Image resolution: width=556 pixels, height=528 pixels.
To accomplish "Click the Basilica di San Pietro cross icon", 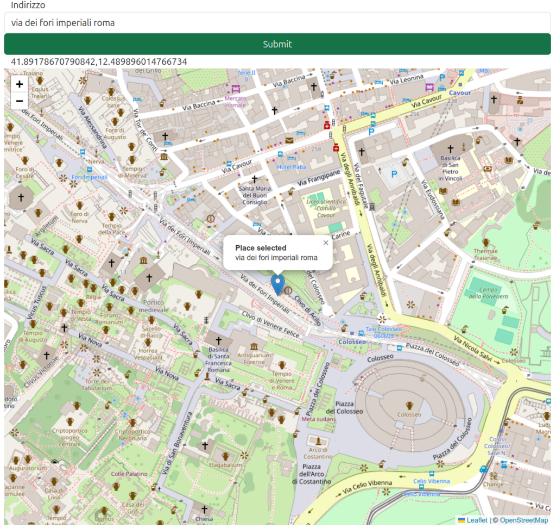I will pyautogui.click(x=450, y=148).
